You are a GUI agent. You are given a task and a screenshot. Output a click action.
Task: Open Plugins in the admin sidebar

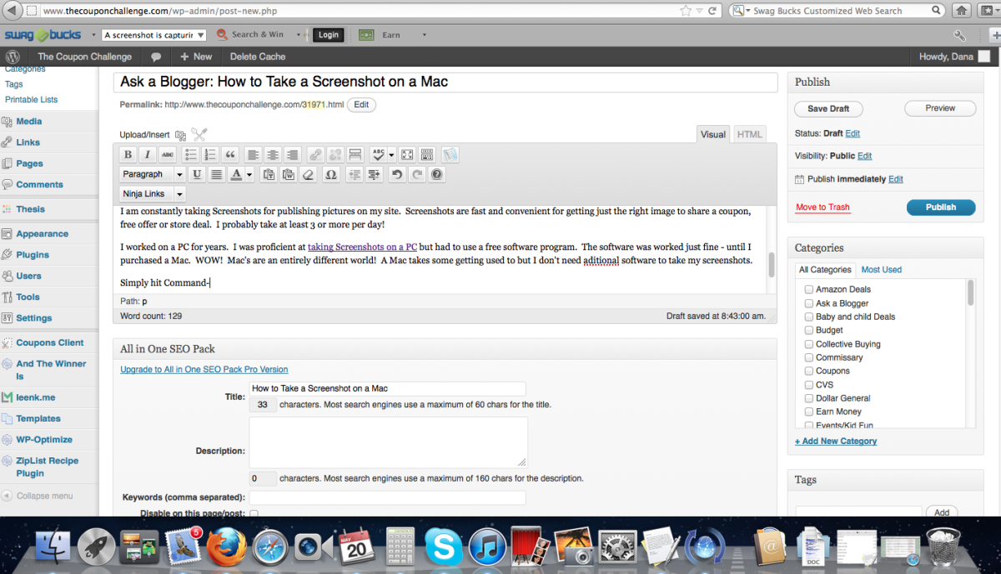(x=33, y=255)
